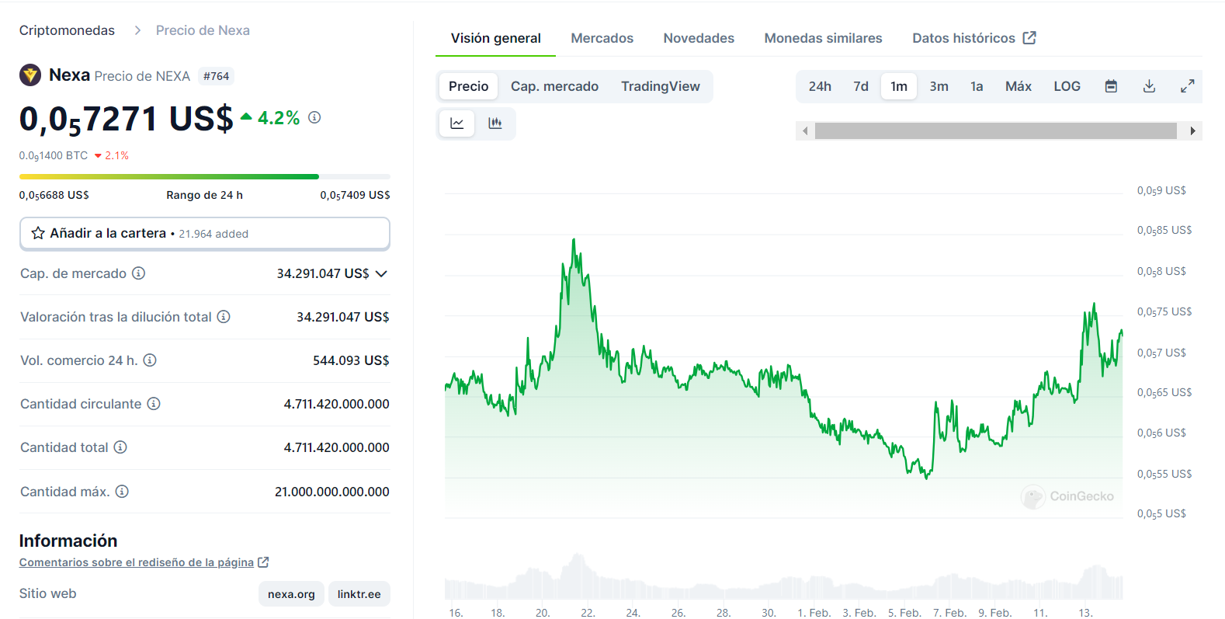Click the volume mini-chart navigator
Screen dimensions: 1225x619
(784, 576)
